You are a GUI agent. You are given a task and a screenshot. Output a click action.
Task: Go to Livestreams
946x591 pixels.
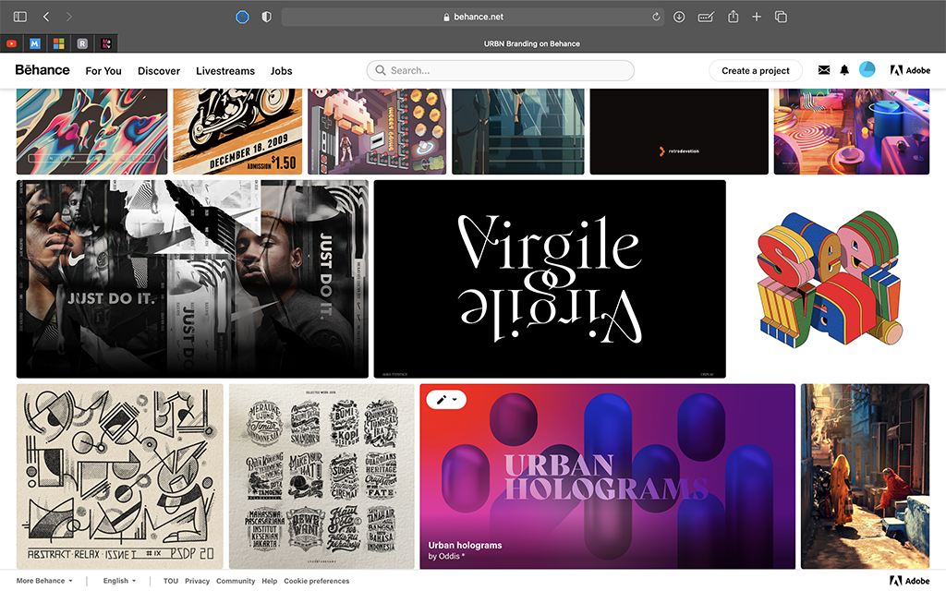point(225,70)
